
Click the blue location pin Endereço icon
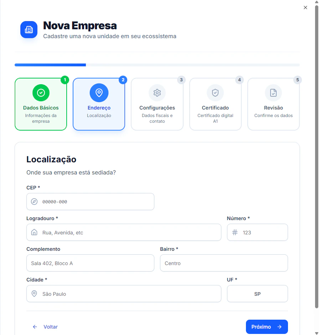99,93
